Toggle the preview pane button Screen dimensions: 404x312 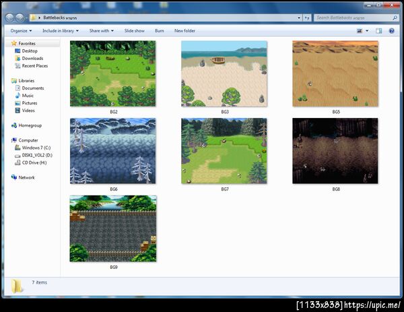click(378, 31)
